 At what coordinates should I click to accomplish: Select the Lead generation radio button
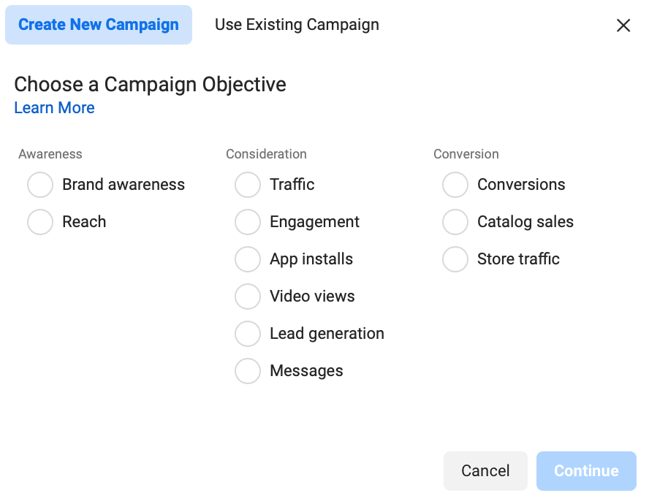[x=248, y=334]
